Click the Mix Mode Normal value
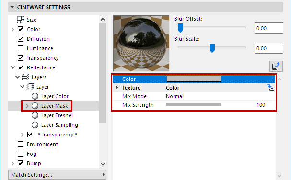 175,96
